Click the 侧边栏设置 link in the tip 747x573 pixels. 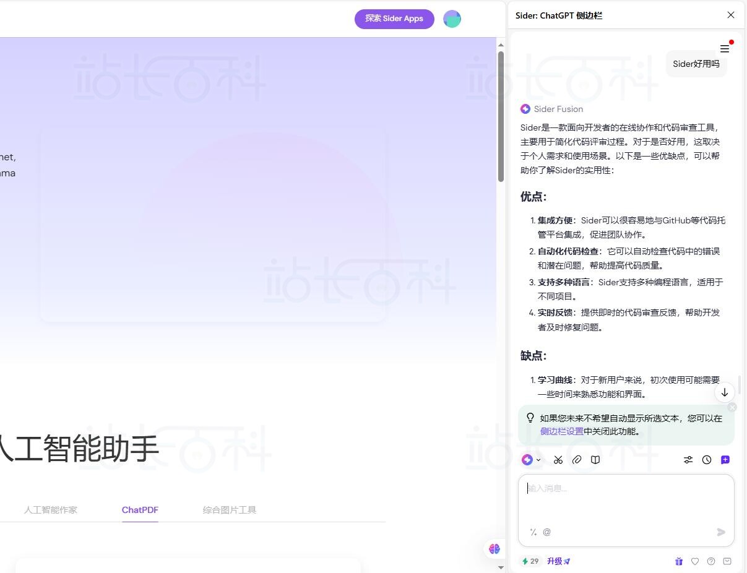tap(562, 431)
